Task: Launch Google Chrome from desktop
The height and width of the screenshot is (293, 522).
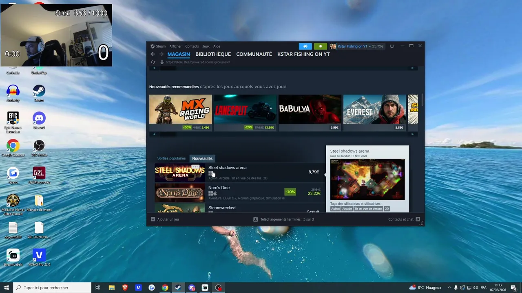Action: tap(13, 148)
